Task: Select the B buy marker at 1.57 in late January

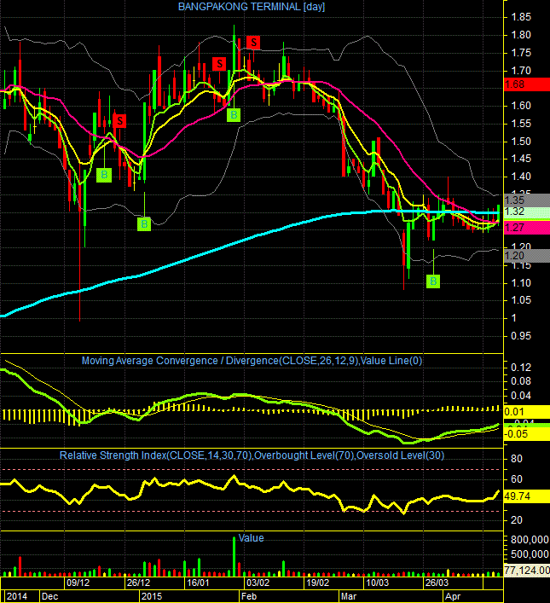Action: (234, 115)
